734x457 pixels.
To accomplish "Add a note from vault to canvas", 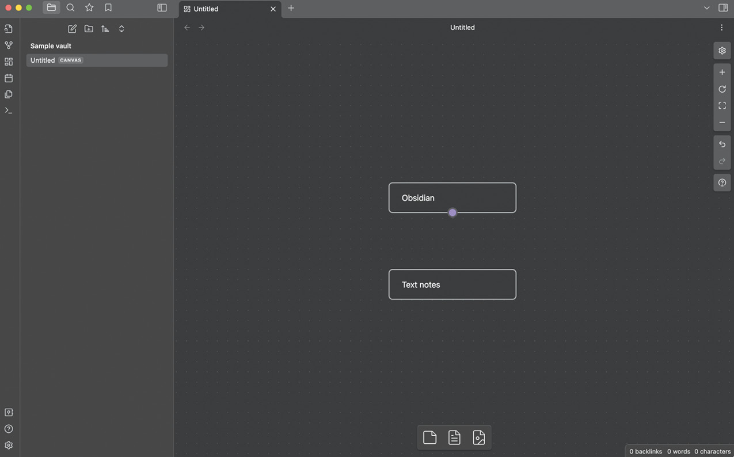I will [454, 437].
